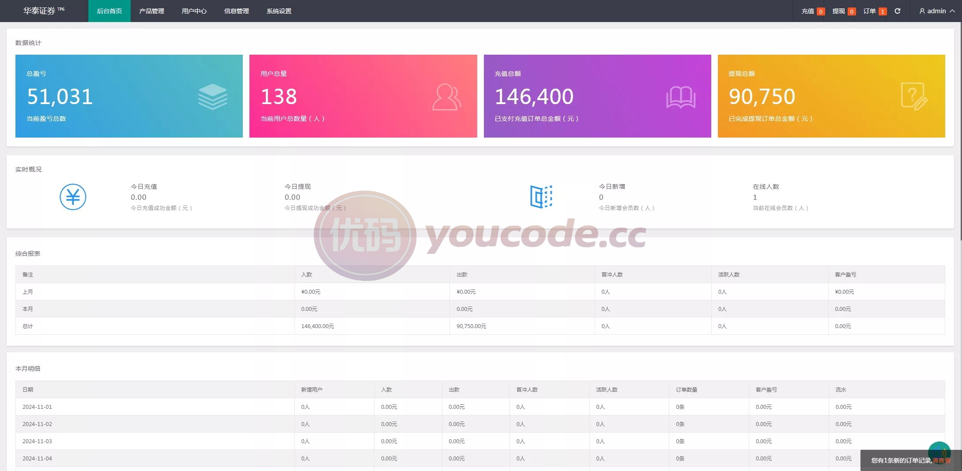Select the 138 user count value

click(x=279, y=97)
